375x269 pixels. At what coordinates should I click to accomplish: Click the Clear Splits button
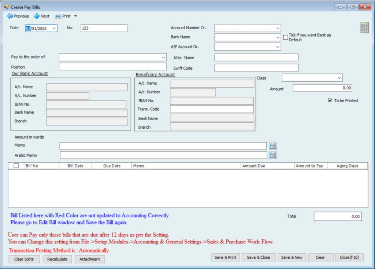click(24, 259)
